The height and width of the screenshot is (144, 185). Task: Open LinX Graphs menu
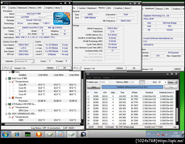click(x=107, y=78)
